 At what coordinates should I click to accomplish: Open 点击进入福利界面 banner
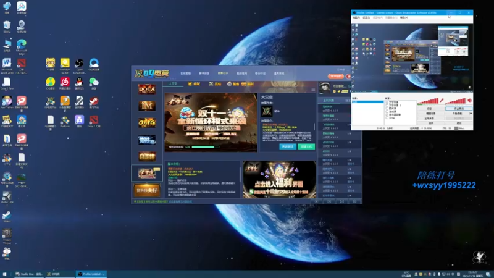click(280, 180)
